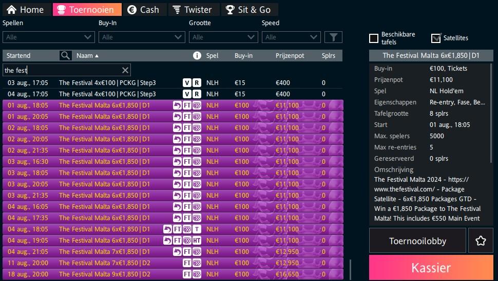Add tournament to favorites with star icon

481,241
